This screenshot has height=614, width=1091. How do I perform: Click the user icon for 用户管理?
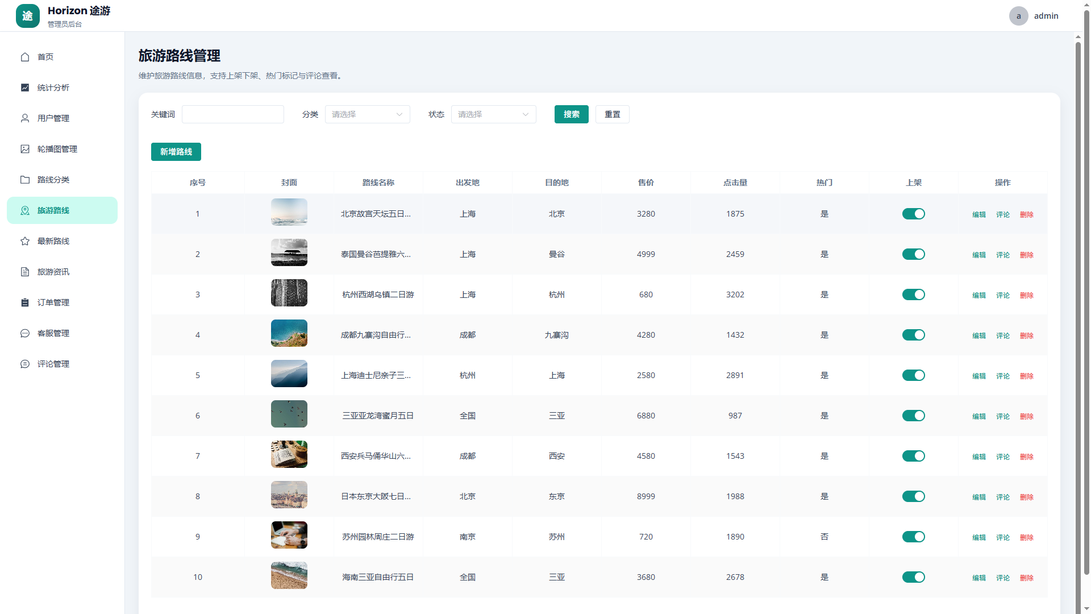pos(25,118)
